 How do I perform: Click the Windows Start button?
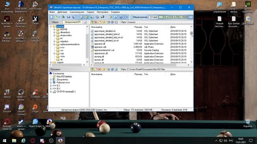click(x=4, y=140)
